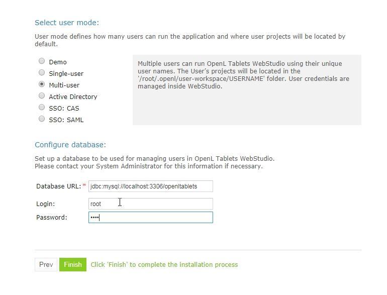This screenshot has width=387, height=295.
Task: Focus the Login text field
Action: 151,204
